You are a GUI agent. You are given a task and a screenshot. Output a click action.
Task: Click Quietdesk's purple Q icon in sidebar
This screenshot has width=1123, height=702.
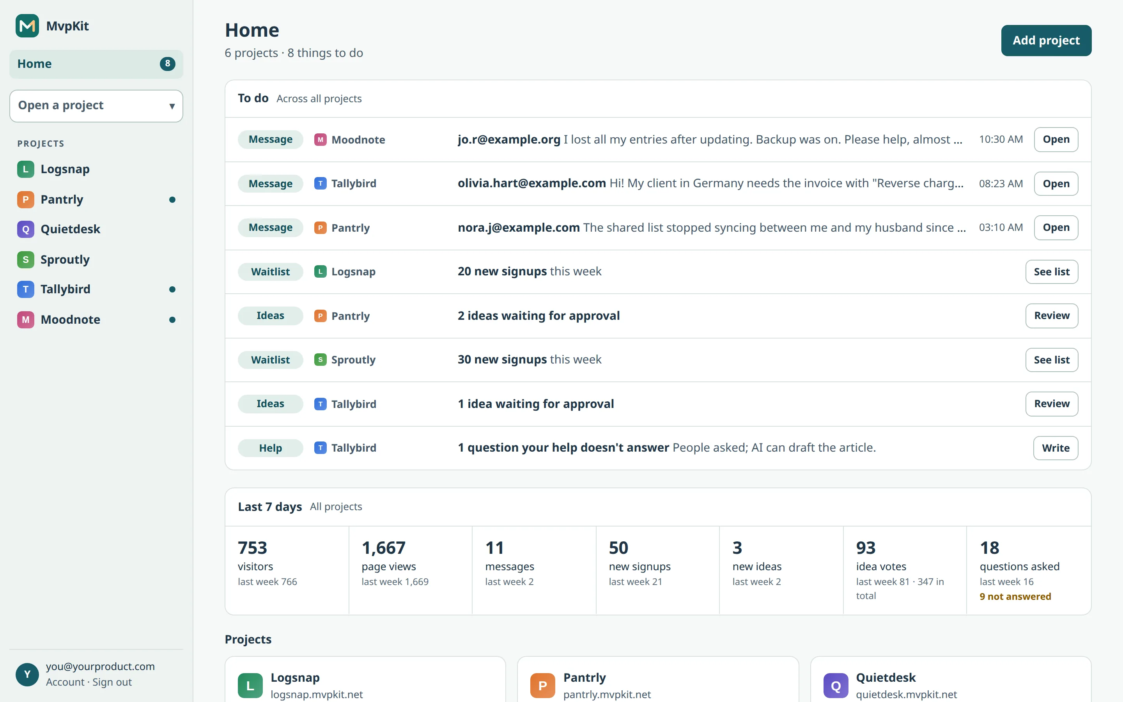(25, 229)
